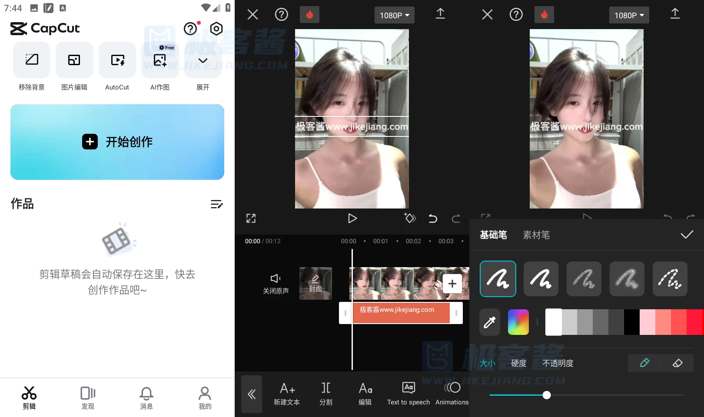The height and width of the screenshot is (417, 704).
Task: Switch to the eraser mode
Action: [x=677, y=363]
